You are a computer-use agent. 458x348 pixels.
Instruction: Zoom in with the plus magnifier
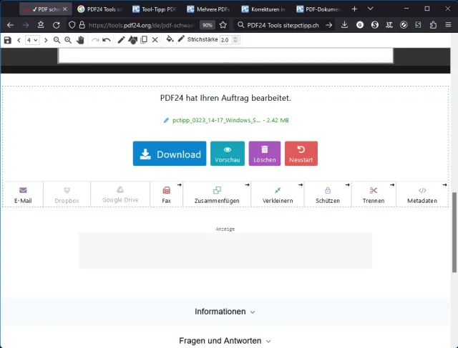(x=68, y=40)
